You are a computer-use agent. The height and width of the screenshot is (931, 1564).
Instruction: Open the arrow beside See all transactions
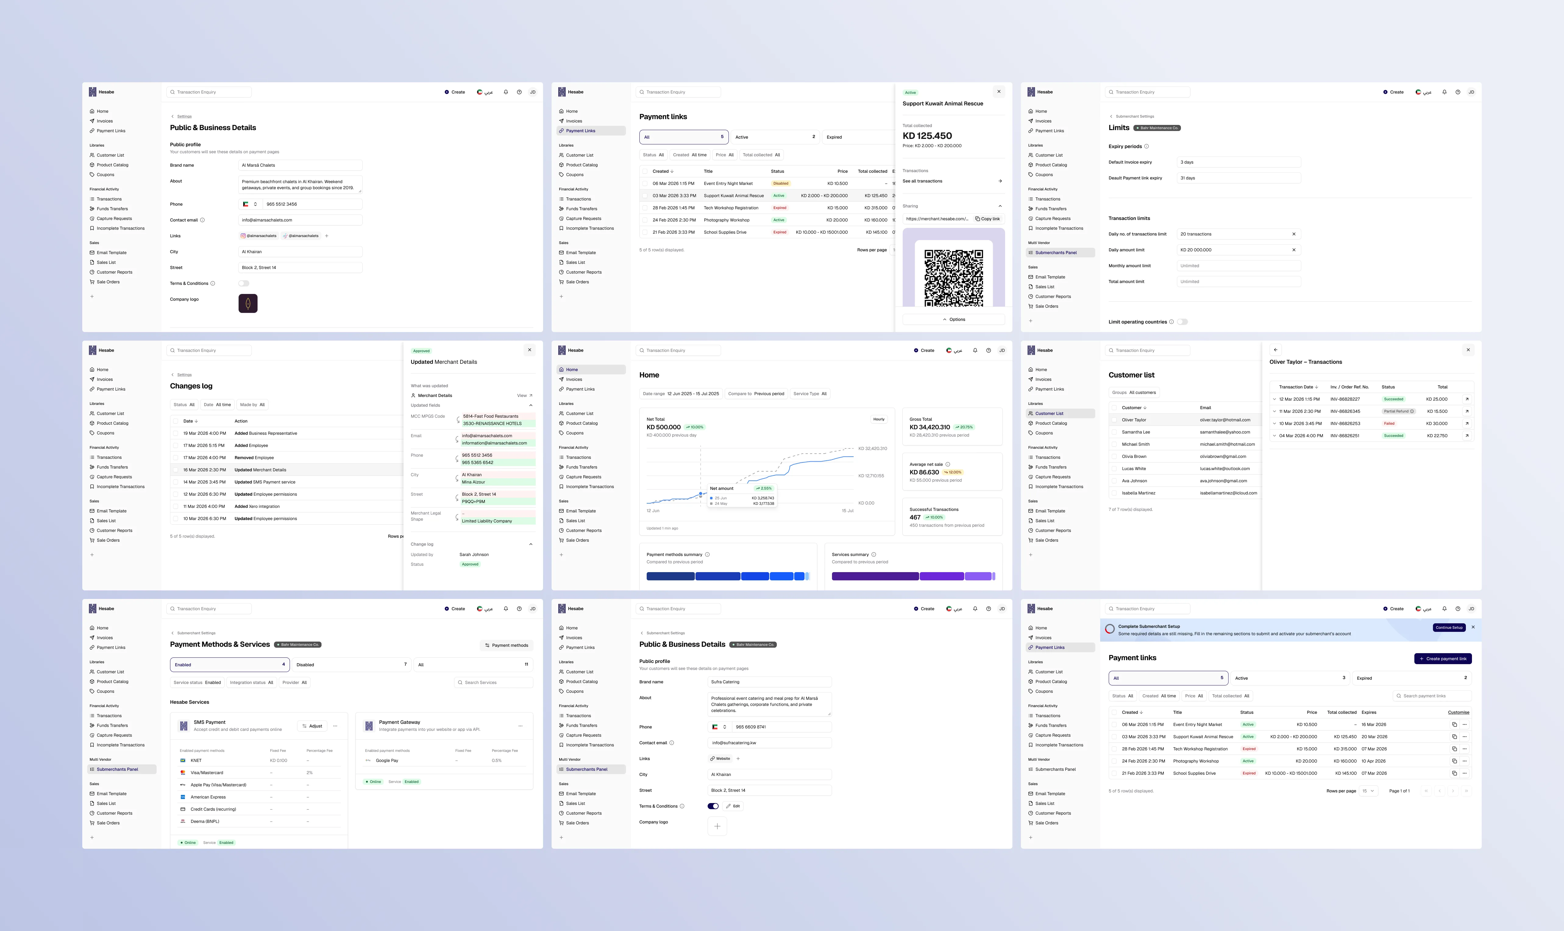tap(1000, 181)
